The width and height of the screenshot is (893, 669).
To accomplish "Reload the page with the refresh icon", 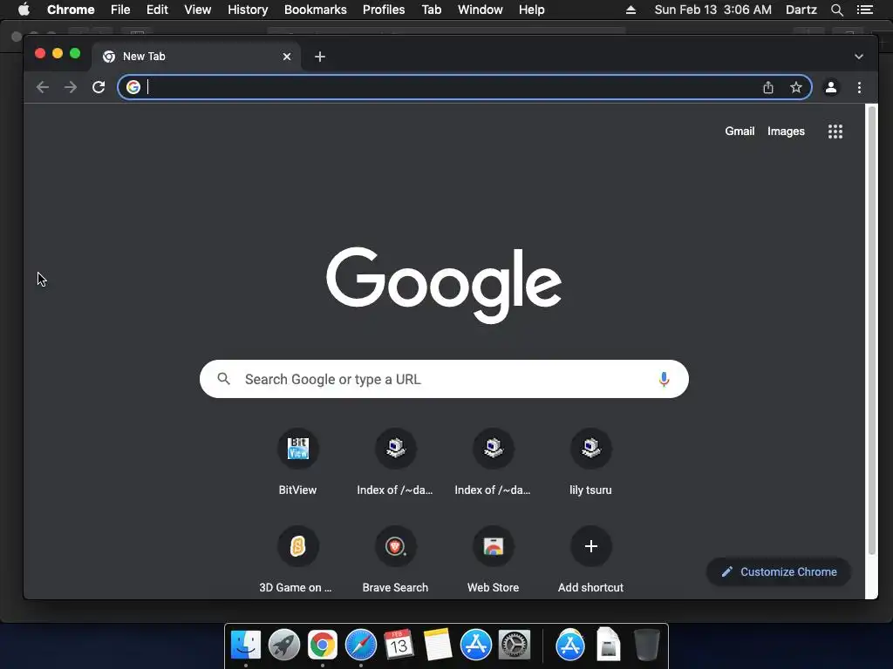I will [99, 87].
